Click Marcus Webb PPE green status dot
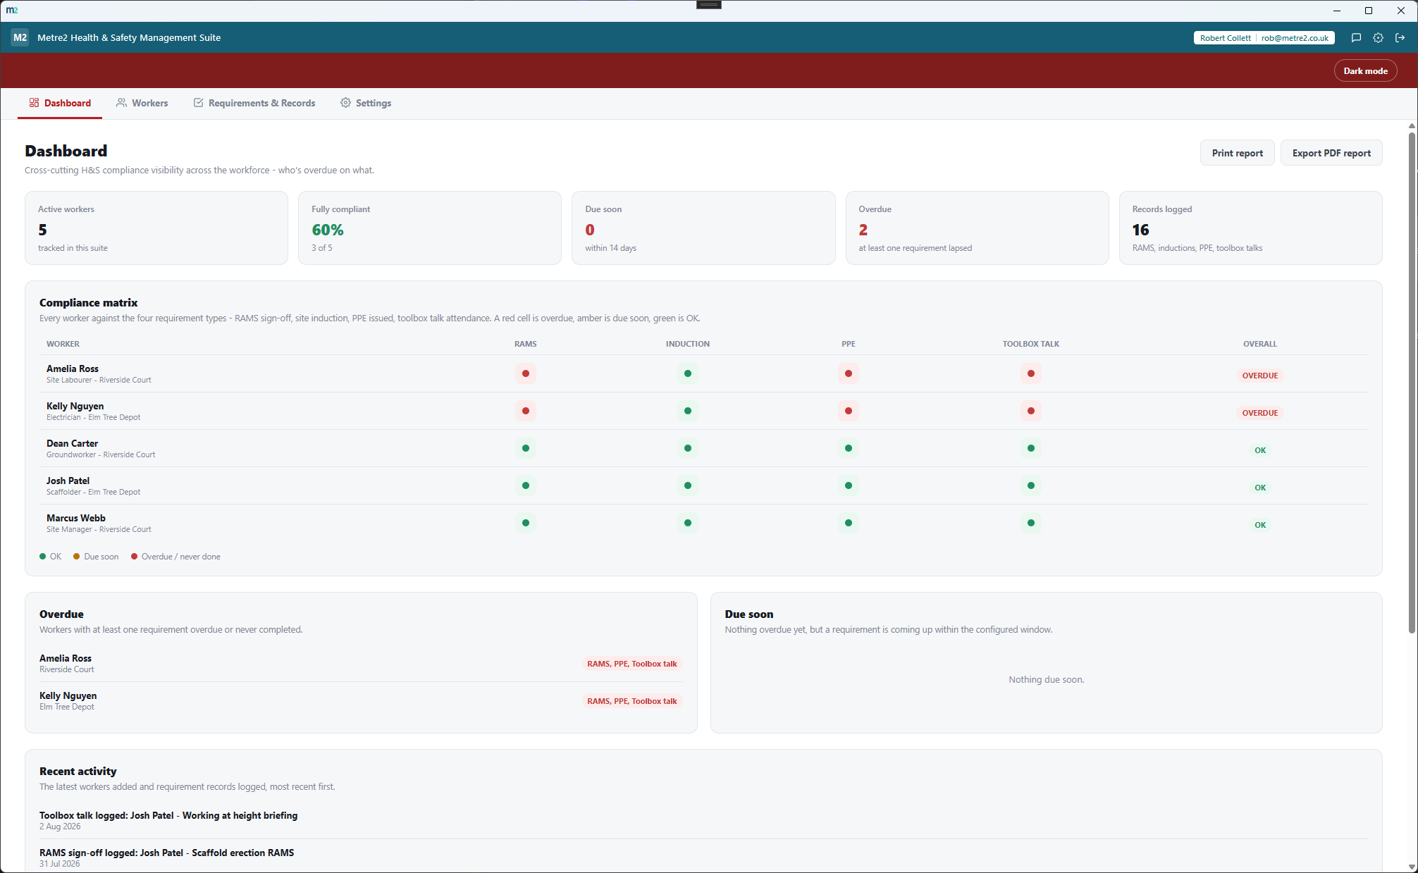This screenshot has width=1418, height=873. click(x=849, y=523)
